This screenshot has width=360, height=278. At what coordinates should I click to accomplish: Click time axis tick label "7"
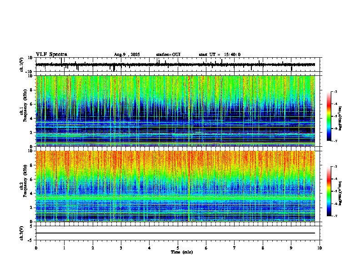coord(235,248)
